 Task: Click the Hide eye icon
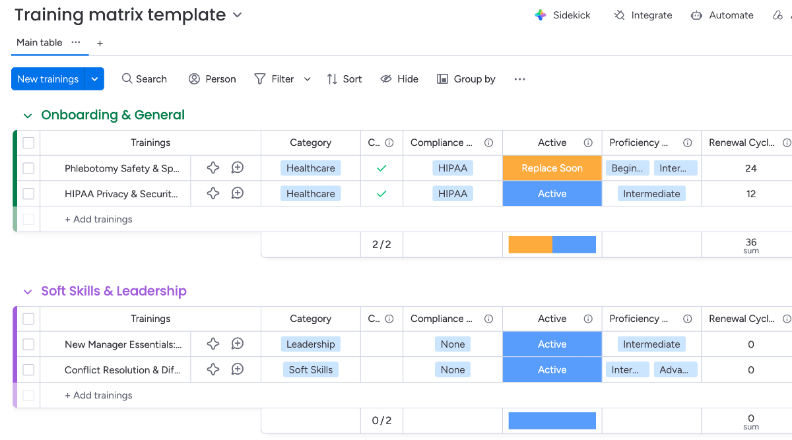pyautogui.click(x=386, y=79)
